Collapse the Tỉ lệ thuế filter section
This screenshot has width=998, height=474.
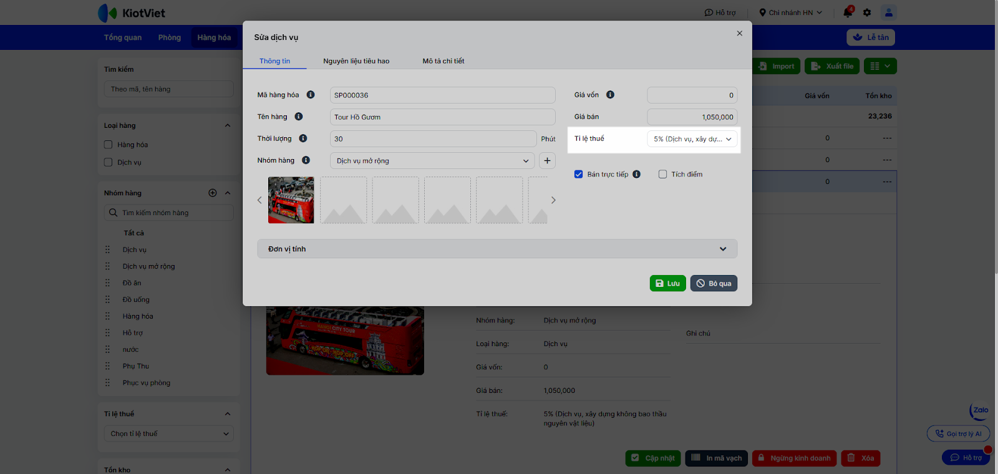click(228, 414)
